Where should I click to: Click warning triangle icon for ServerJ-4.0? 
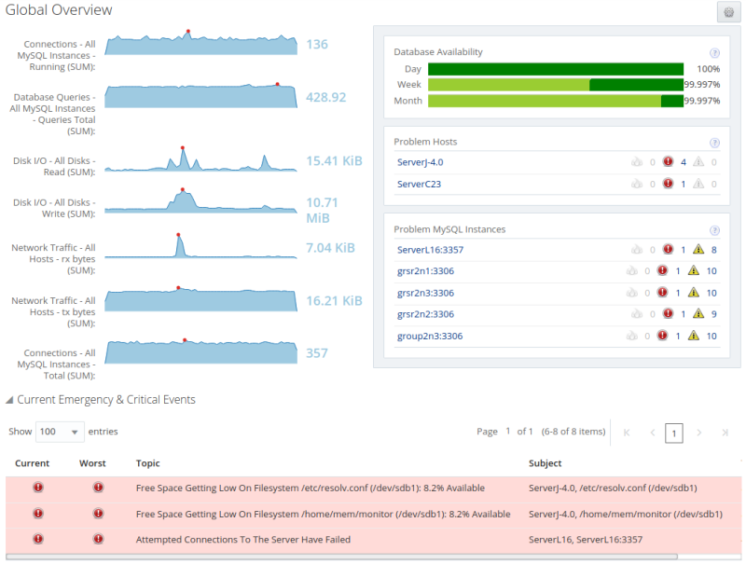point(698,161)
